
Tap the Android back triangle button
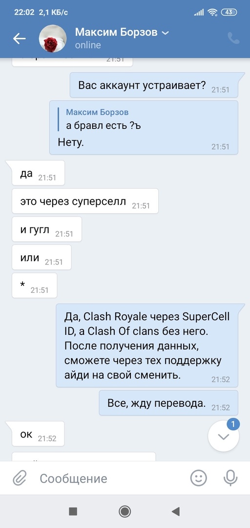tap(175, 511)
